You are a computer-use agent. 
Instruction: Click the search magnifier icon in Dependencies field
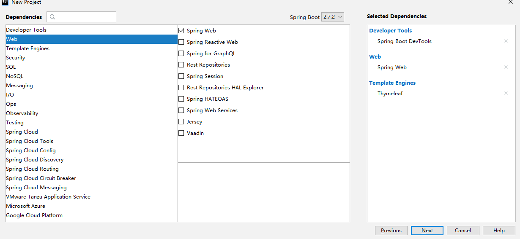[x=52, y=17]
